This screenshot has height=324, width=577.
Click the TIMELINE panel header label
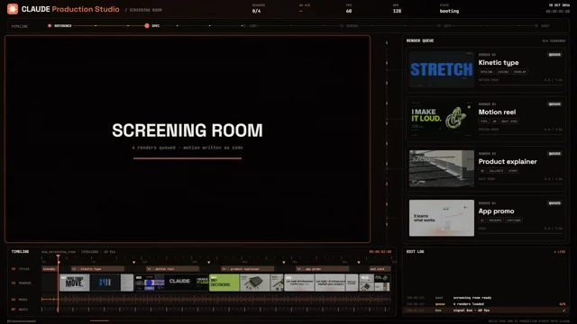20,252
